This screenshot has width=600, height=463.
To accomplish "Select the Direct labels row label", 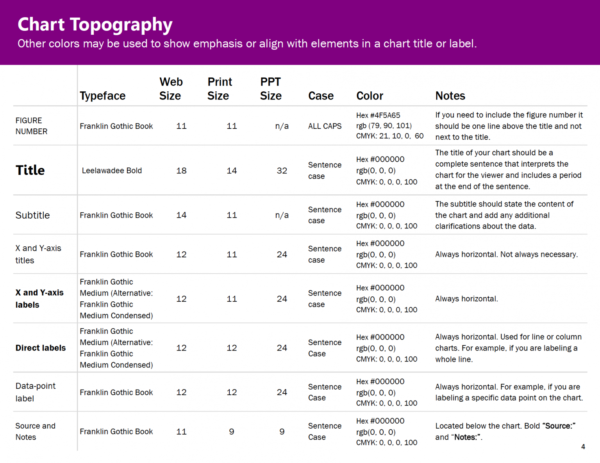I will 41,348.
